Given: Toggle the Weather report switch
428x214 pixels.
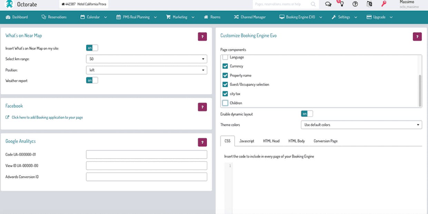Looking at the screenshot, I should 92,80.
